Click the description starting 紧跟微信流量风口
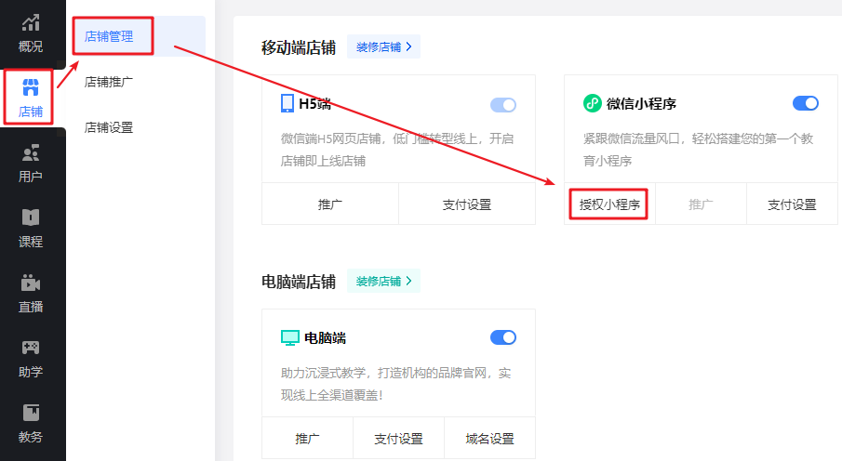The height and width of the screenshot is (461, 842). (x=698, y=150)
